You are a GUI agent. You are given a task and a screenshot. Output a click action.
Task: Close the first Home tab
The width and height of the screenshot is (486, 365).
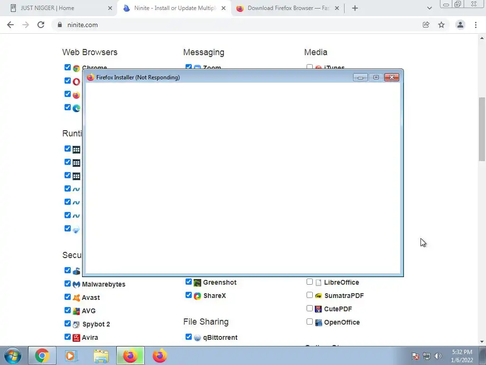click(x=110, y=9)
